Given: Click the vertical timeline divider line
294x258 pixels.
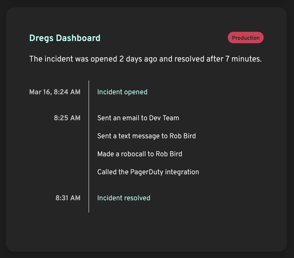Looking at the screenshot, I should pyautogui.click(x=89, y=146).
